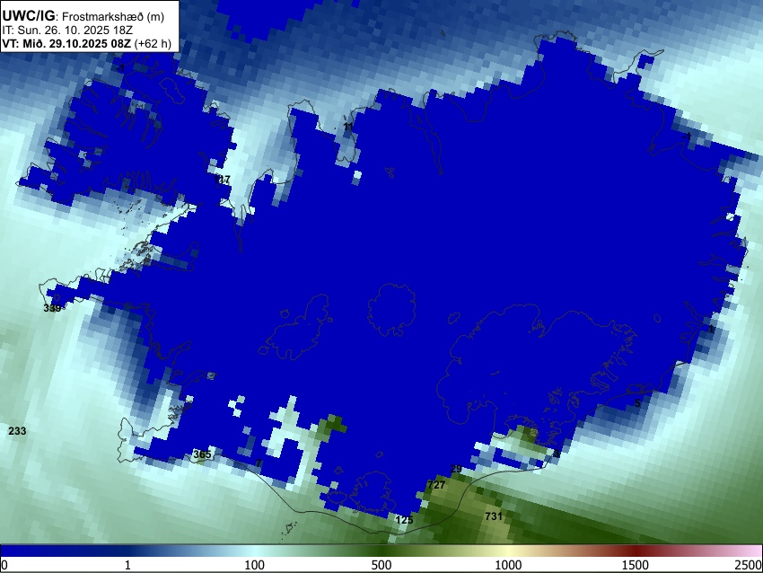This screenshot has width=763, height=573.
Task: Click the map value 727
Action: coord(436,484)
